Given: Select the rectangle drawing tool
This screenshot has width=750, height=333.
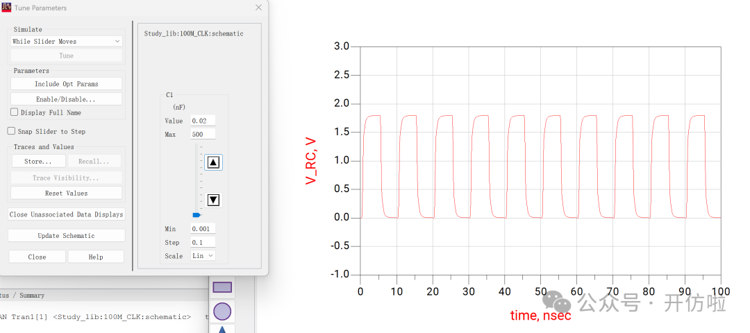Looking at the screenshot, I should click(x=222, y=287).
